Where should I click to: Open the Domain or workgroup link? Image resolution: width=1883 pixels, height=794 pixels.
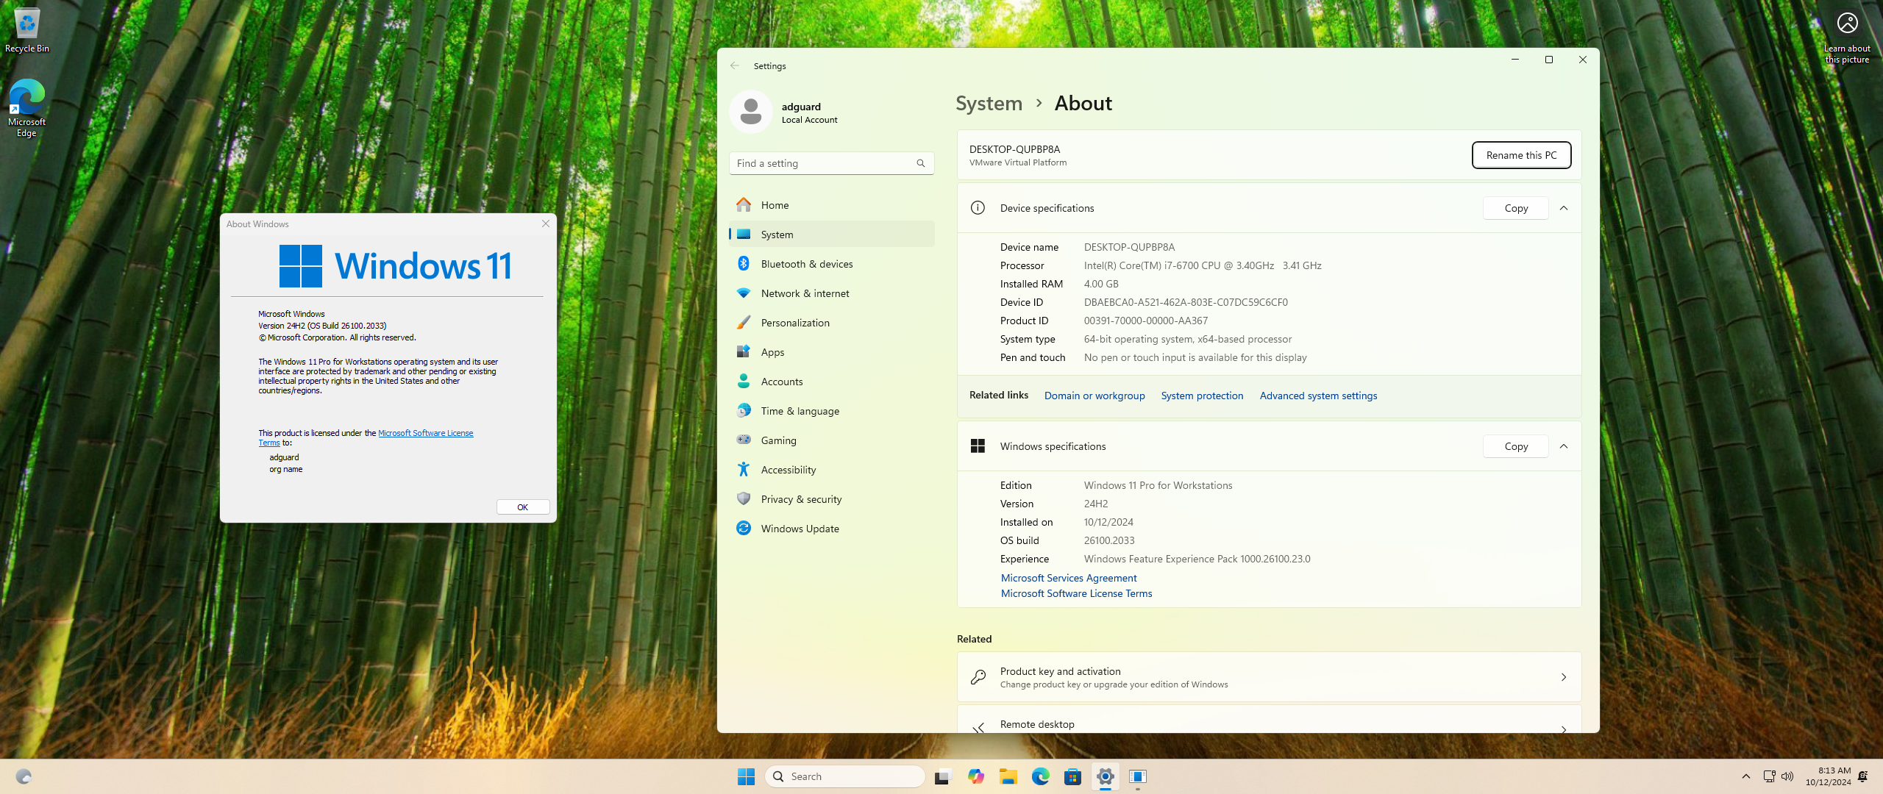pyautogui.click(x=1094, y=396)
